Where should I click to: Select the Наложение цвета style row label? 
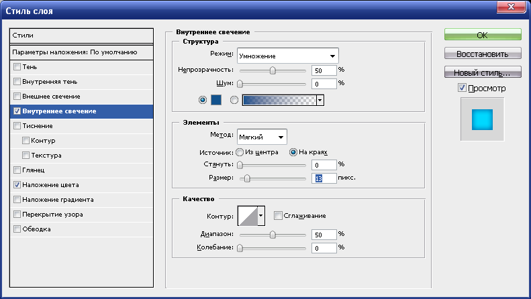tap(50, 185)
